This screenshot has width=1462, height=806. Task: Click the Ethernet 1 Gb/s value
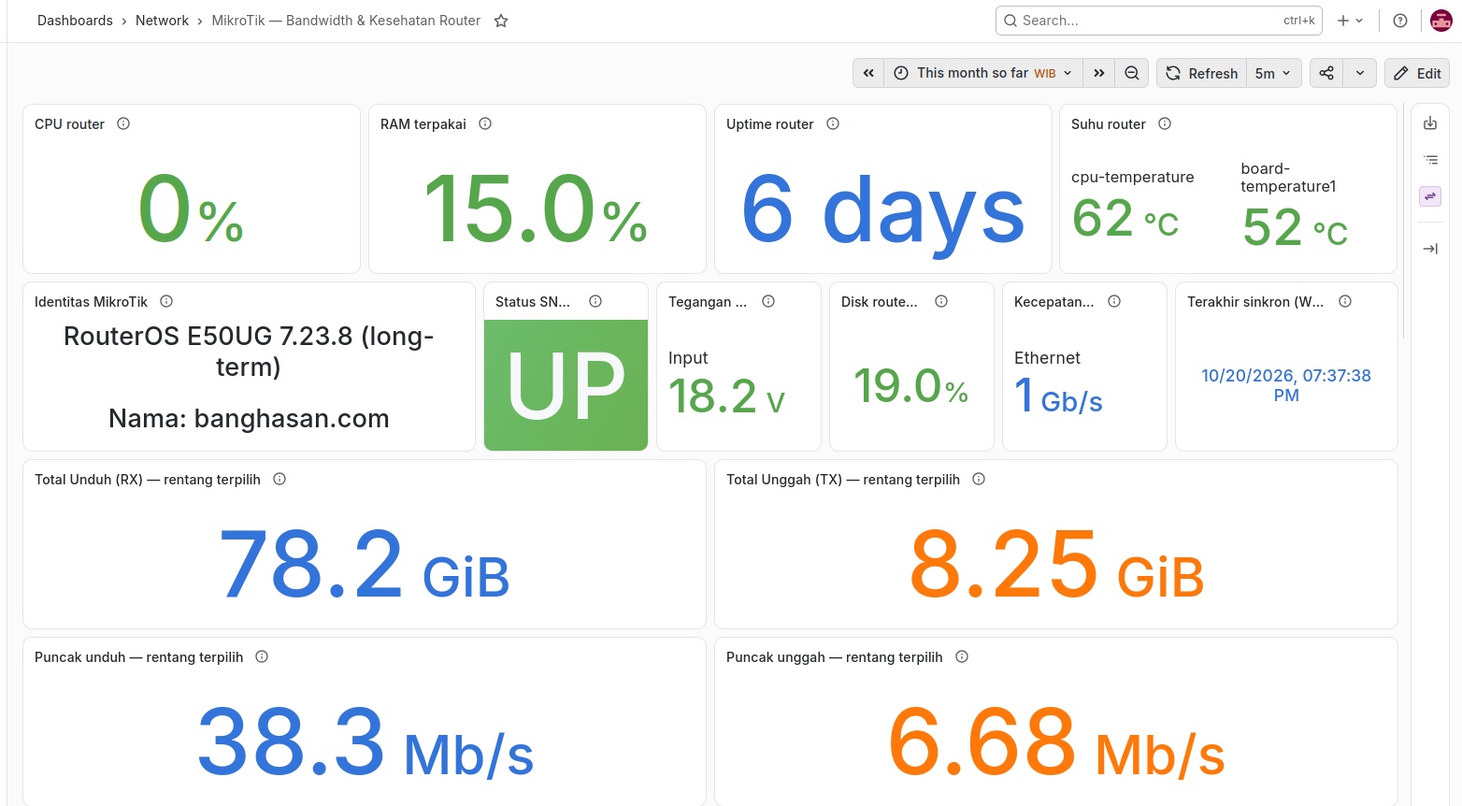(1058, 396)
